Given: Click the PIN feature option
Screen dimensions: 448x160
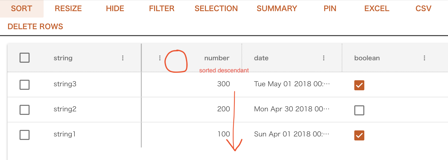Looking at the screenshot, I should 330,8.
